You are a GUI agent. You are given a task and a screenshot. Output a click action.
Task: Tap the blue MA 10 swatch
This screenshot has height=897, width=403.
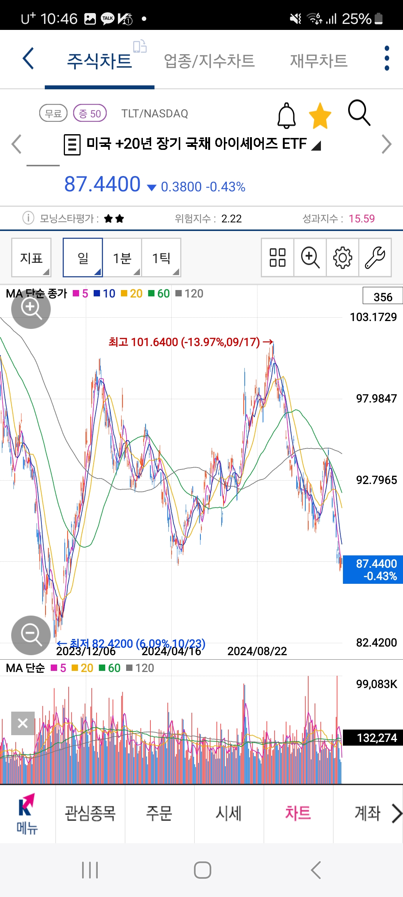pyautogui.click(x=97, y=293)
